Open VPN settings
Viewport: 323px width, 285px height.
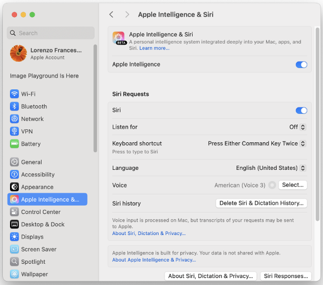pos(48,131)
